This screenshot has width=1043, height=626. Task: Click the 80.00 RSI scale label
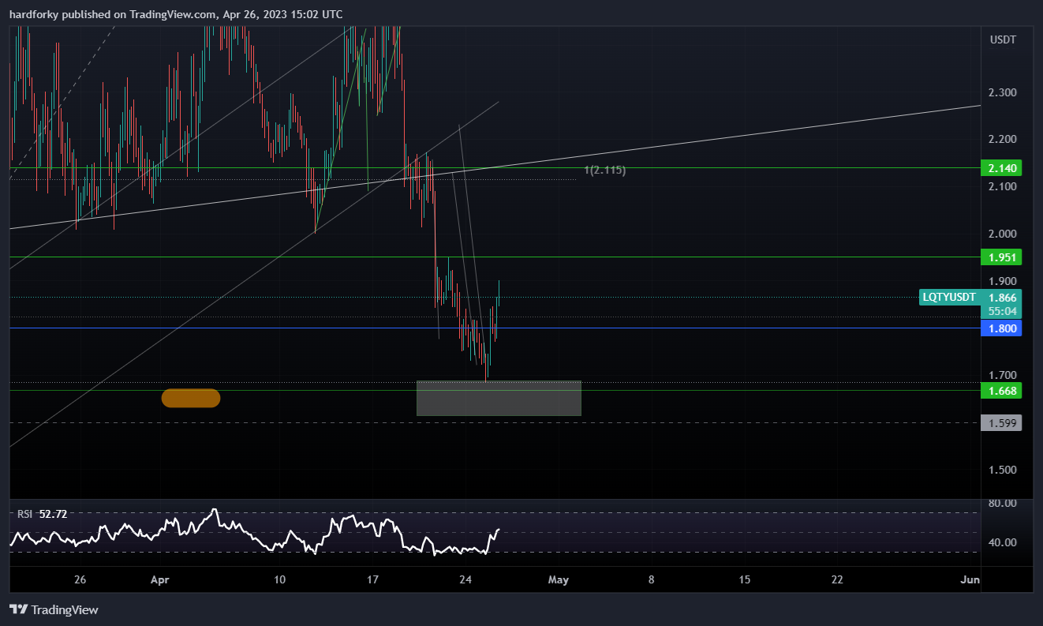[1001, 503]
